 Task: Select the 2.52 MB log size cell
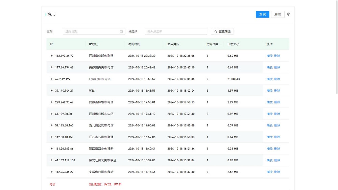pyautogui.click(x=233, y=172)
